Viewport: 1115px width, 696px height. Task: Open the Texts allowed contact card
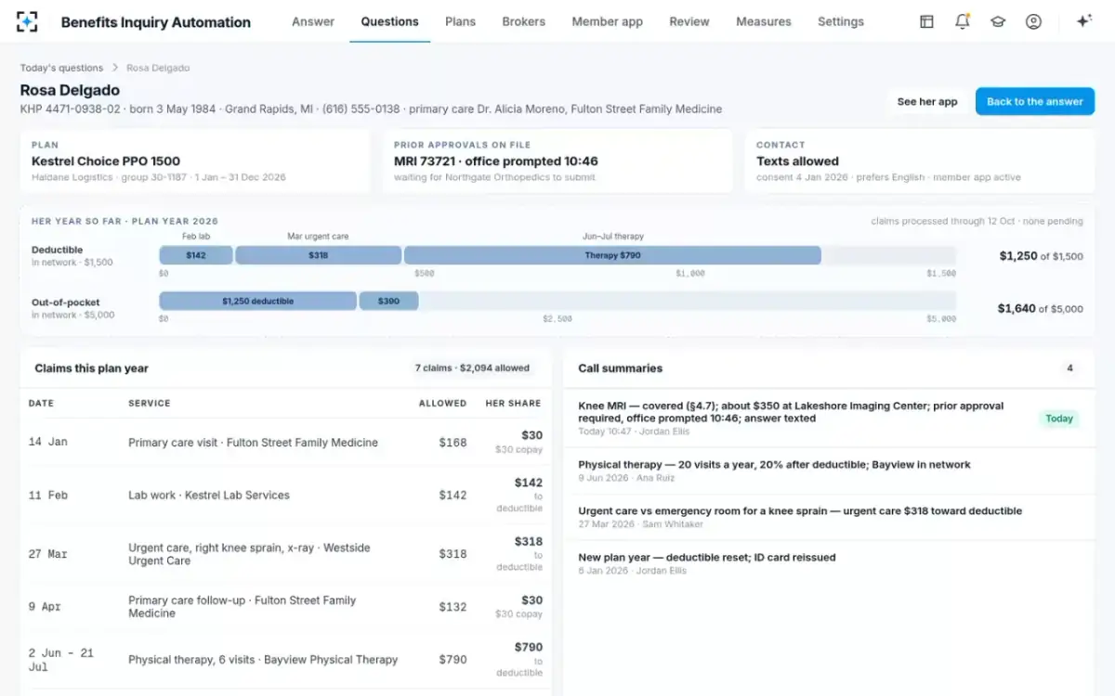(x=920, y=161)
